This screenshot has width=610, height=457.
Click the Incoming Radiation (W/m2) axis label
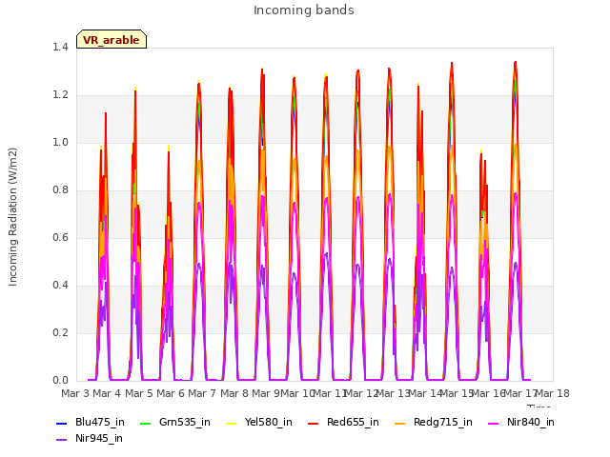12,217
